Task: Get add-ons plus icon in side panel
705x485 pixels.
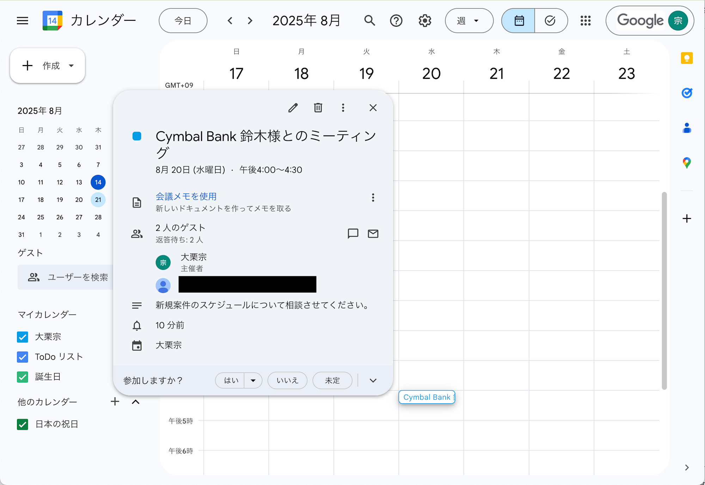Action: point(687,219)
